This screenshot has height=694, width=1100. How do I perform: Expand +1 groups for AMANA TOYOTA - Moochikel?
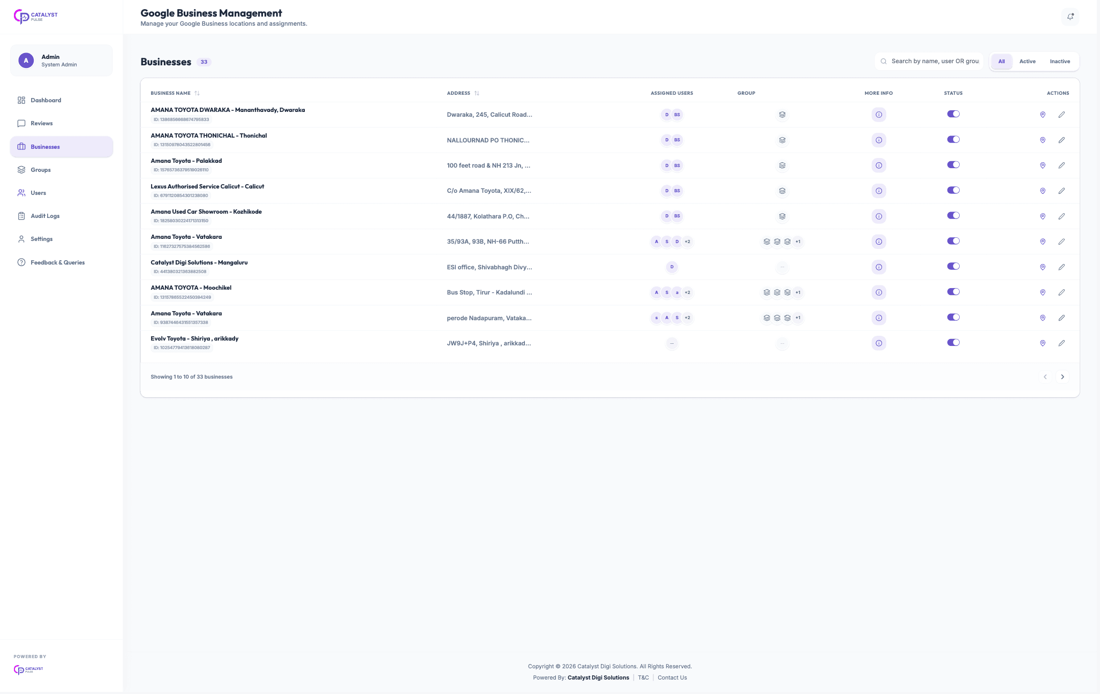coord(798,292)
